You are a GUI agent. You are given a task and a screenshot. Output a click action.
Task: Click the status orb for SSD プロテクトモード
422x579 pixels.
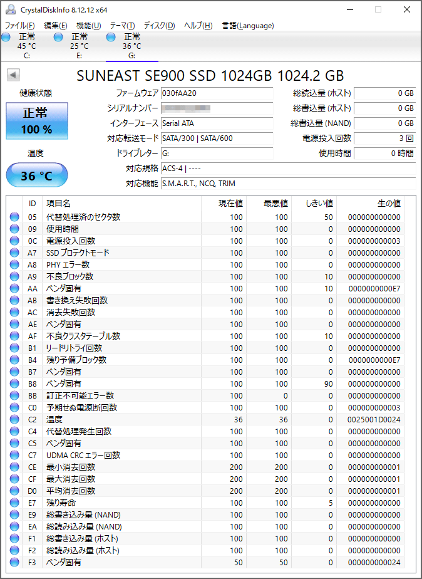tap(14, 253)
